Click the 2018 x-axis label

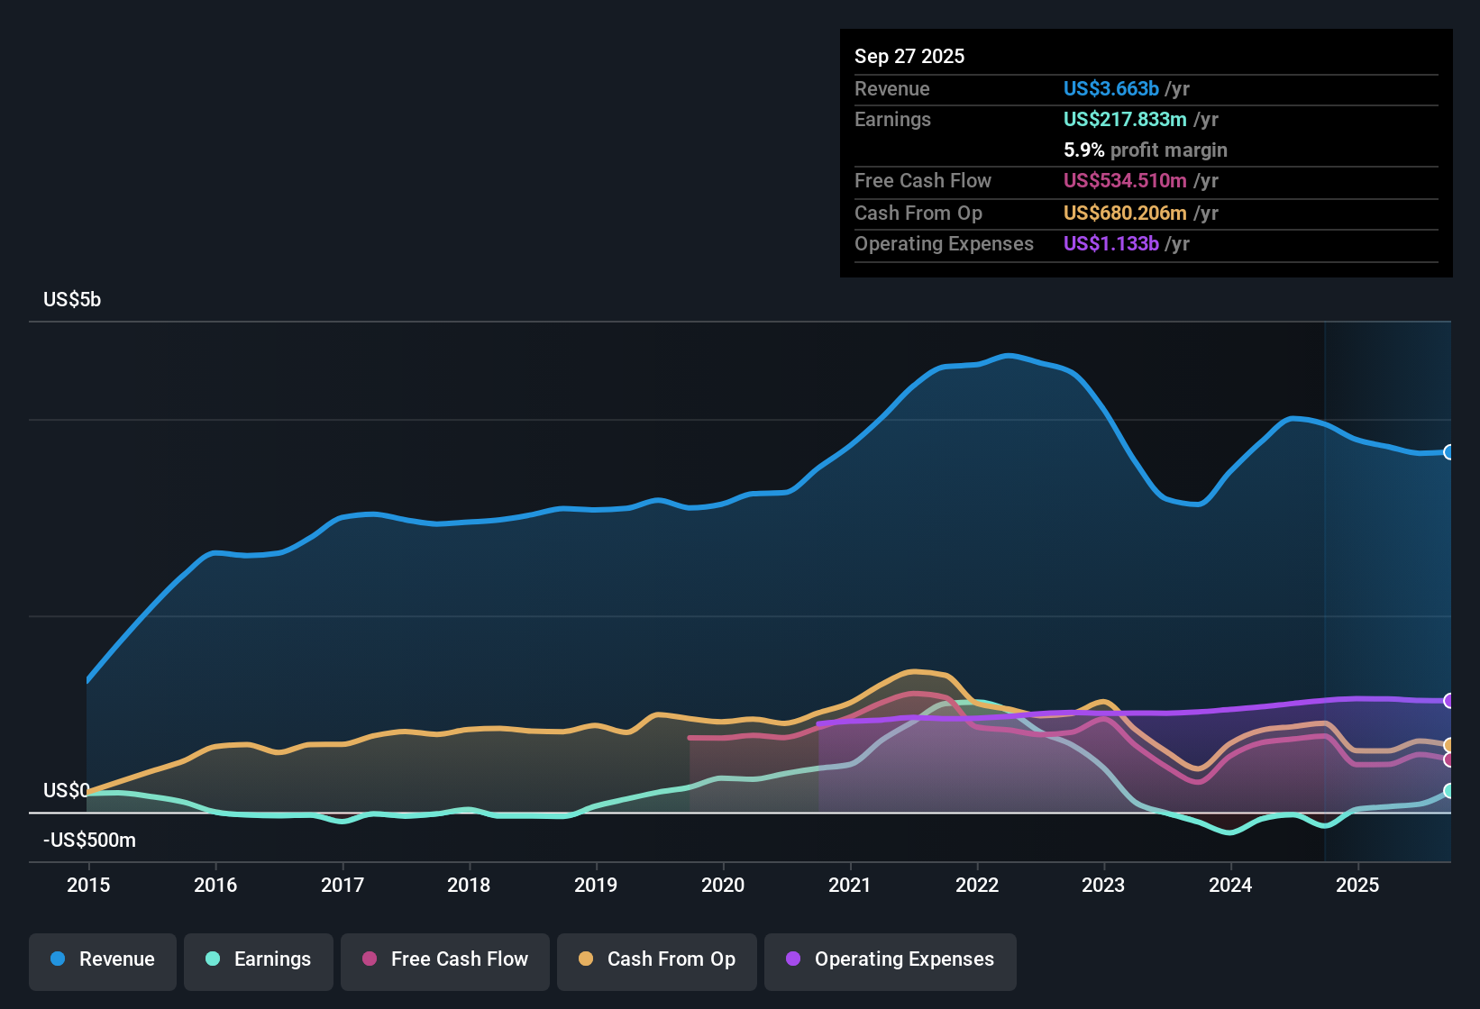coord(469,885)
